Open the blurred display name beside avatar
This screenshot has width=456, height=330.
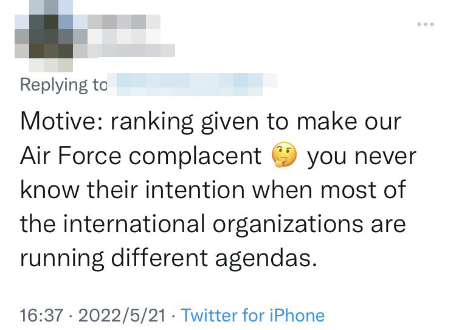(125, 35)
